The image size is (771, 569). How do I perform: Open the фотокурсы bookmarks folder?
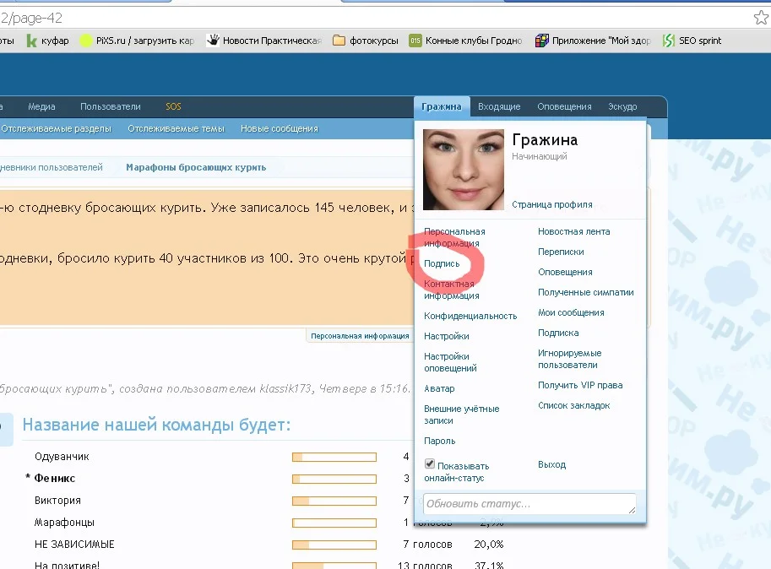click(366, 41)
